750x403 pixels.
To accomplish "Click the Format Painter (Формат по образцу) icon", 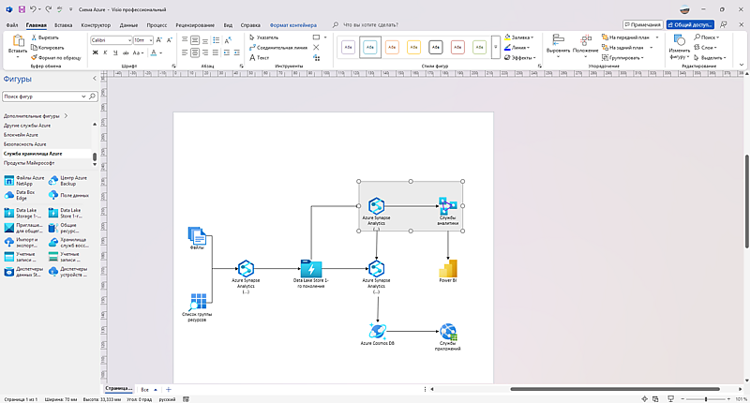I will (x=34, y=57).
